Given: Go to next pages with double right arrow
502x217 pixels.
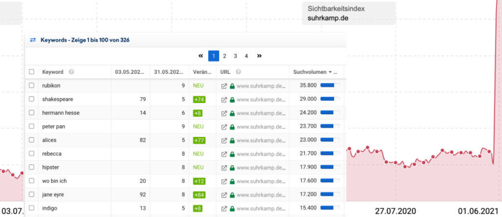Looking at the screenshot, I should [x=259, y=56].
